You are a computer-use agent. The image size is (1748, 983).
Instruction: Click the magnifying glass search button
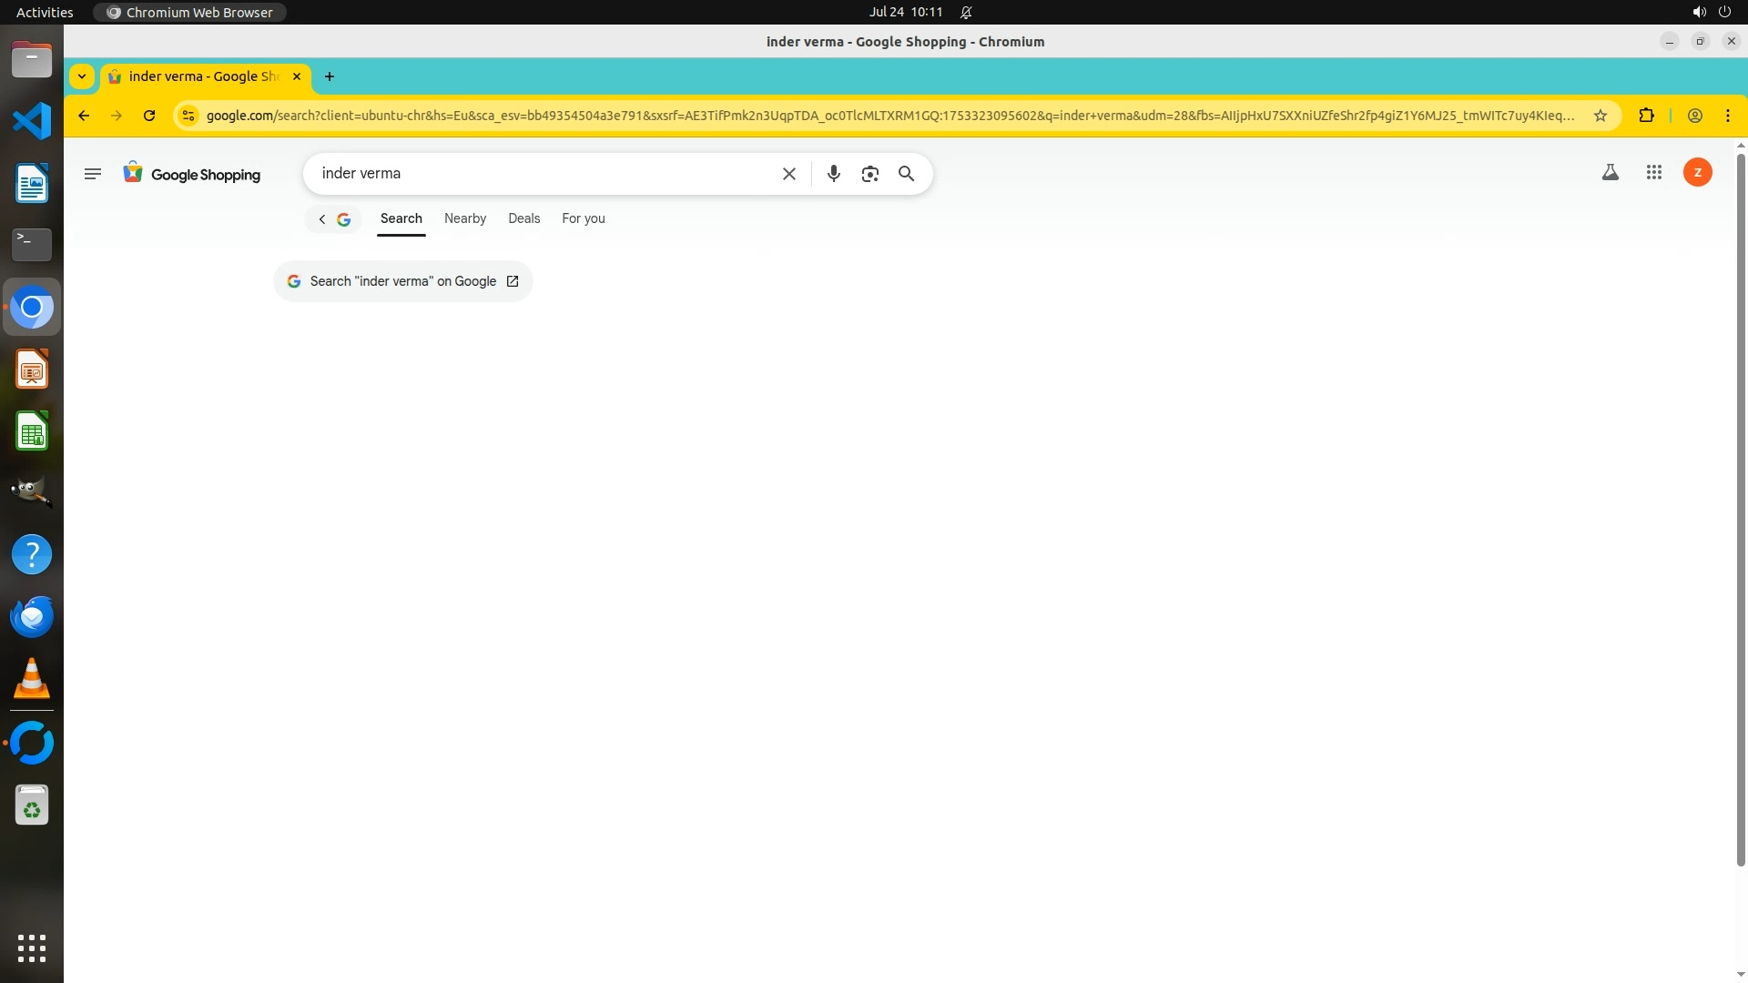click(x=906, y=174)
